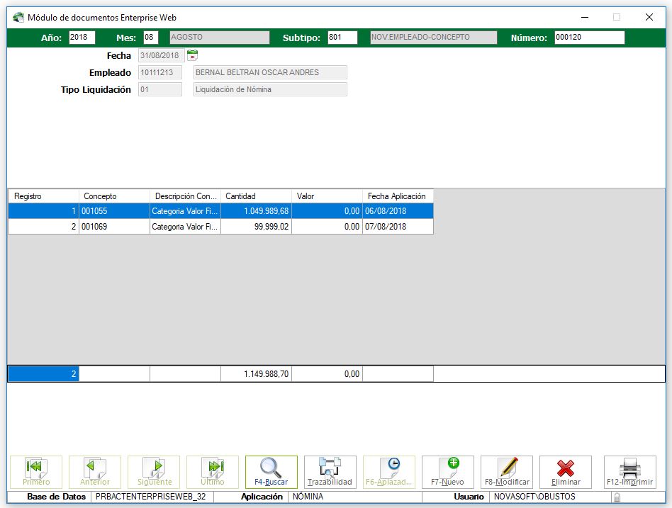Click quantity cell 1.049.989,68
Image resolution: width=672 pixels, height=508 pixels.
257,211
